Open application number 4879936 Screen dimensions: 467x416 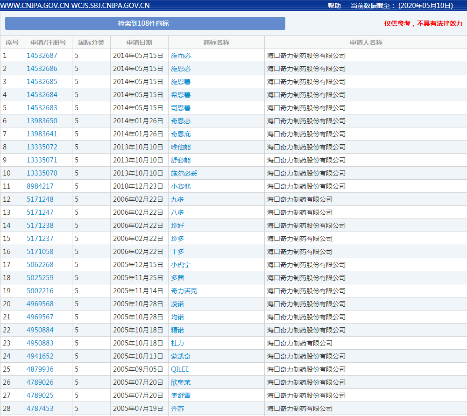[40, 369]
